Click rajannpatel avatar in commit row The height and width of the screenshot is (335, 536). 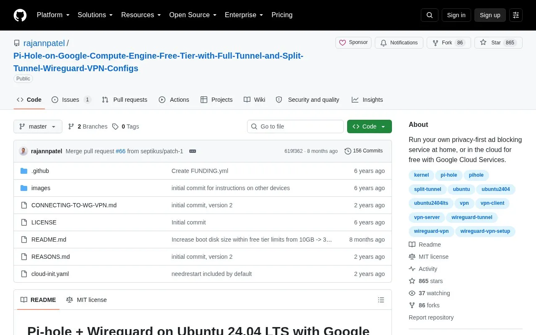pos(23,151)
